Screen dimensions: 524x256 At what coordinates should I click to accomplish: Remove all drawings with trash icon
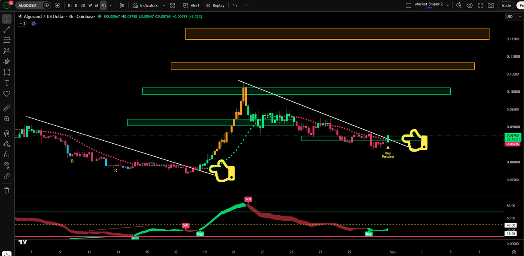tap(7, 190)
